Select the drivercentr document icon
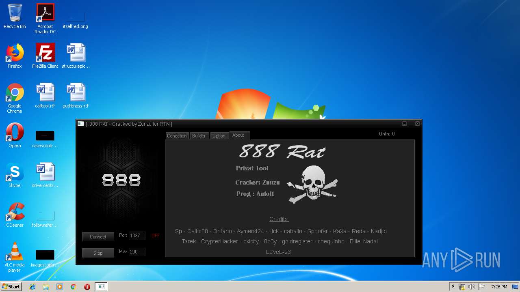 pyautogui.click(x=45, y=175)
